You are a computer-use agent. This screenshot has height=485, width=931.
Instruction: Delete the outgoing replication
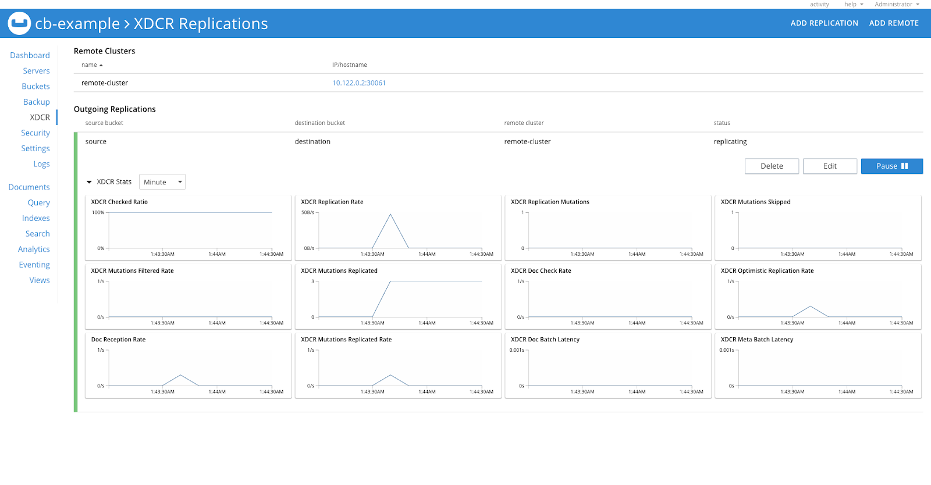tap(772, 166)
